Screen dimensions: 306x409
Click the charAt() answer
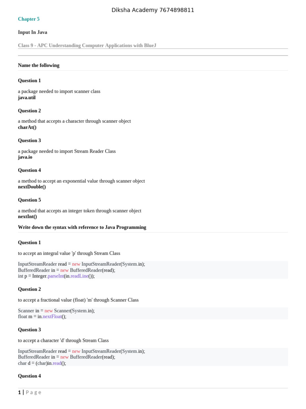point(27,127)
